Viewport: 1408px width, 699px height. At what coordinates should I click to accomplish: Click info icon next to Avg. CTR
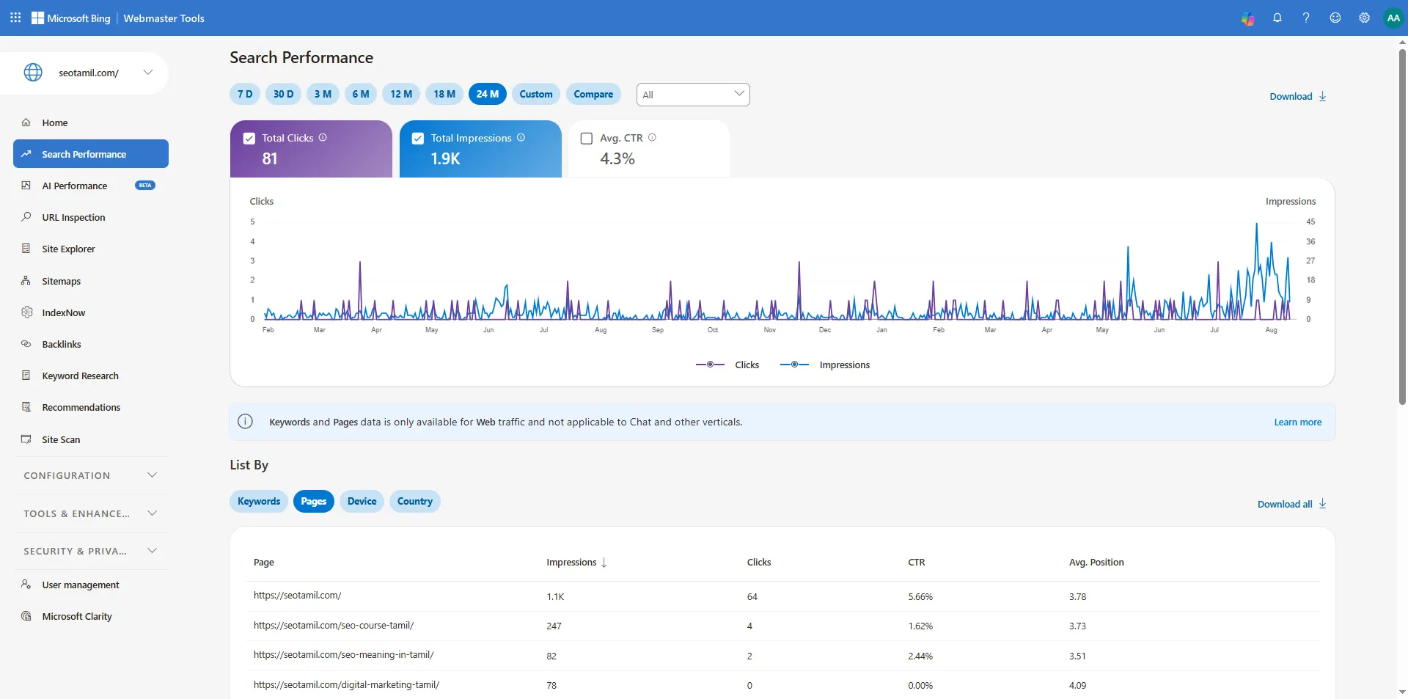tap(652, 137)
